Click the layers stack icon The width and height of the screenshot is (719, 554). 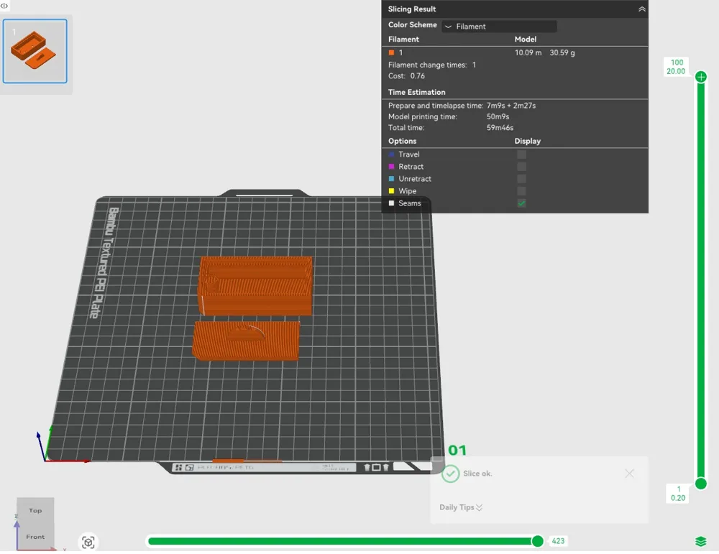pyautogui.click(x=701, y=541)
